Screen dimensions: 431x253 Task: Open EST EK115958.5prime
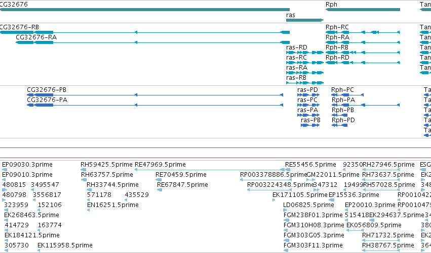65,245
